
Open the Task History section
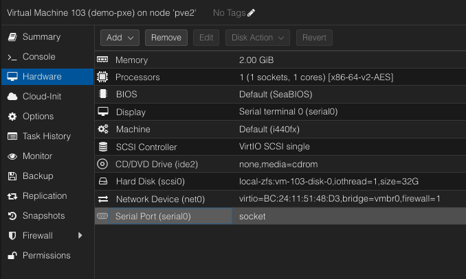click(46, 136)
